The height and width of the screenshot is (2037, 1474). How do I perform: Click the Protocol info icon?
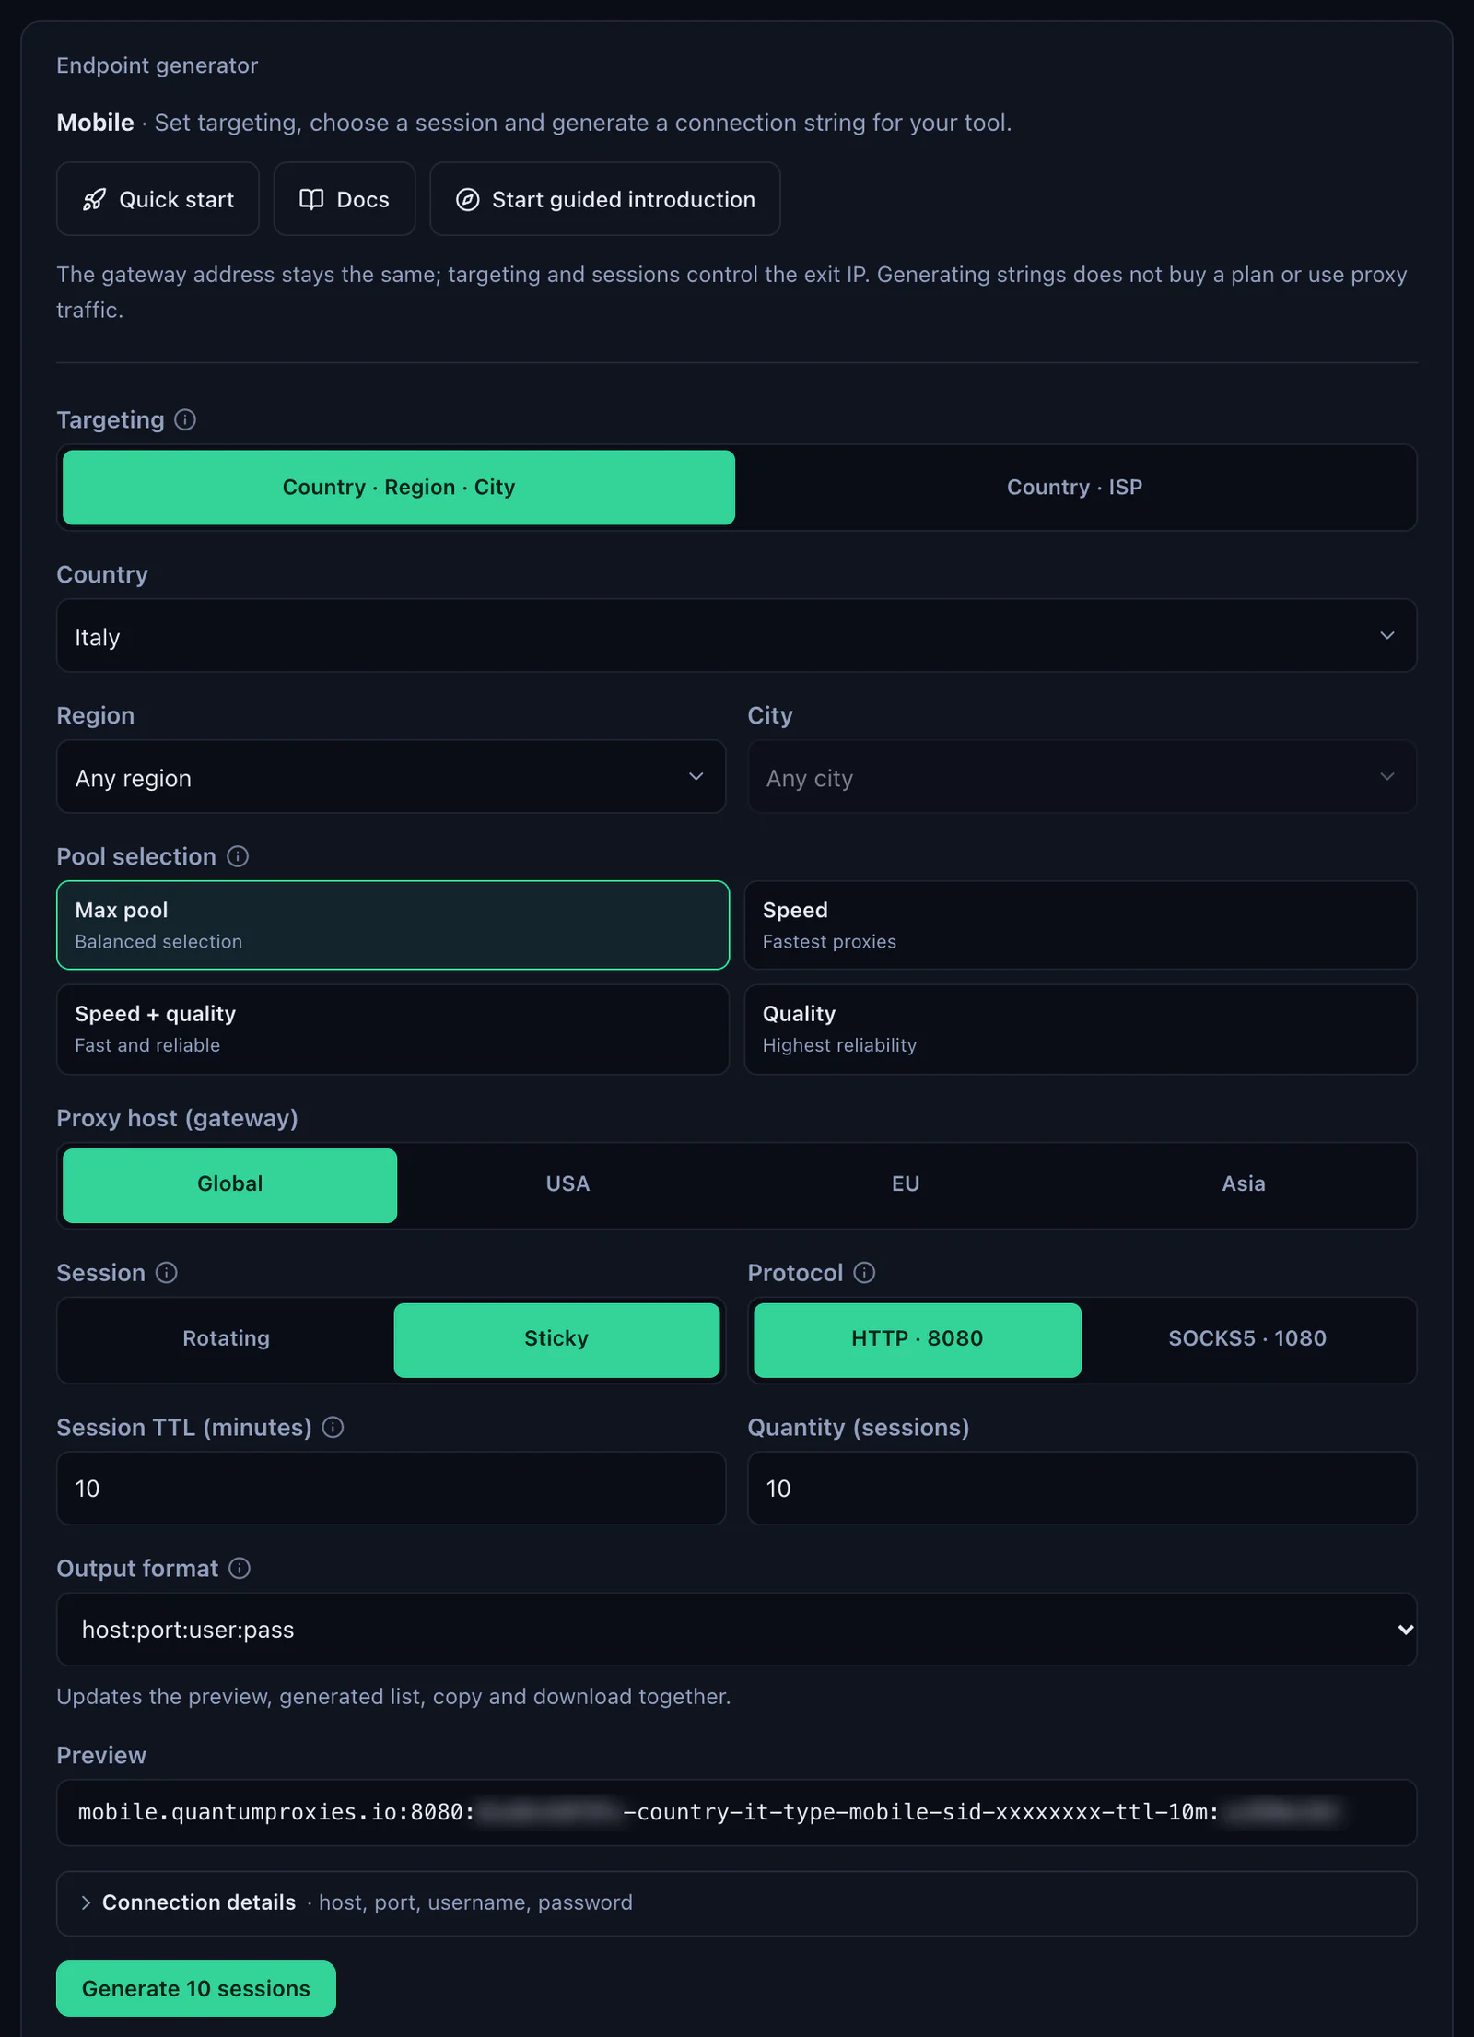coord(864,1273)
